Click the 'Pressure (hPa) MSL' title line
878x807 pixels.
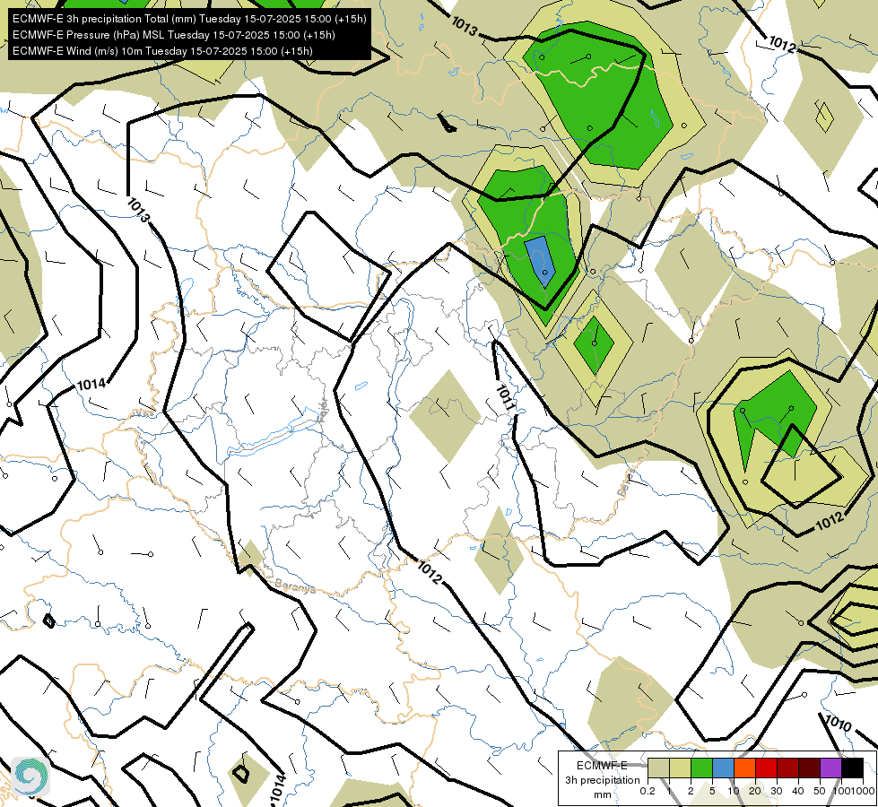[174, 35]
